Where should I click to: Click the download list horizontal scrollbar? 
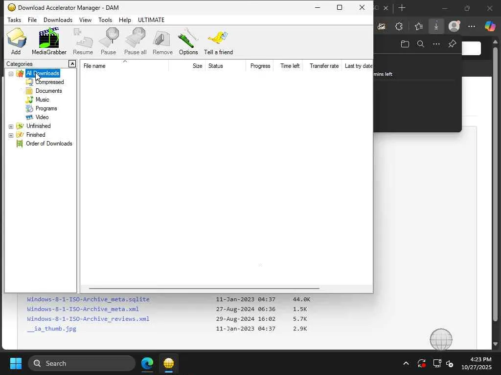click(204, 288)
